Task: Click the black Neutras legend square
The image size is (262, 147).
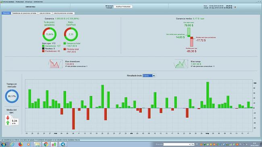Action: click(x=43, y=49)
